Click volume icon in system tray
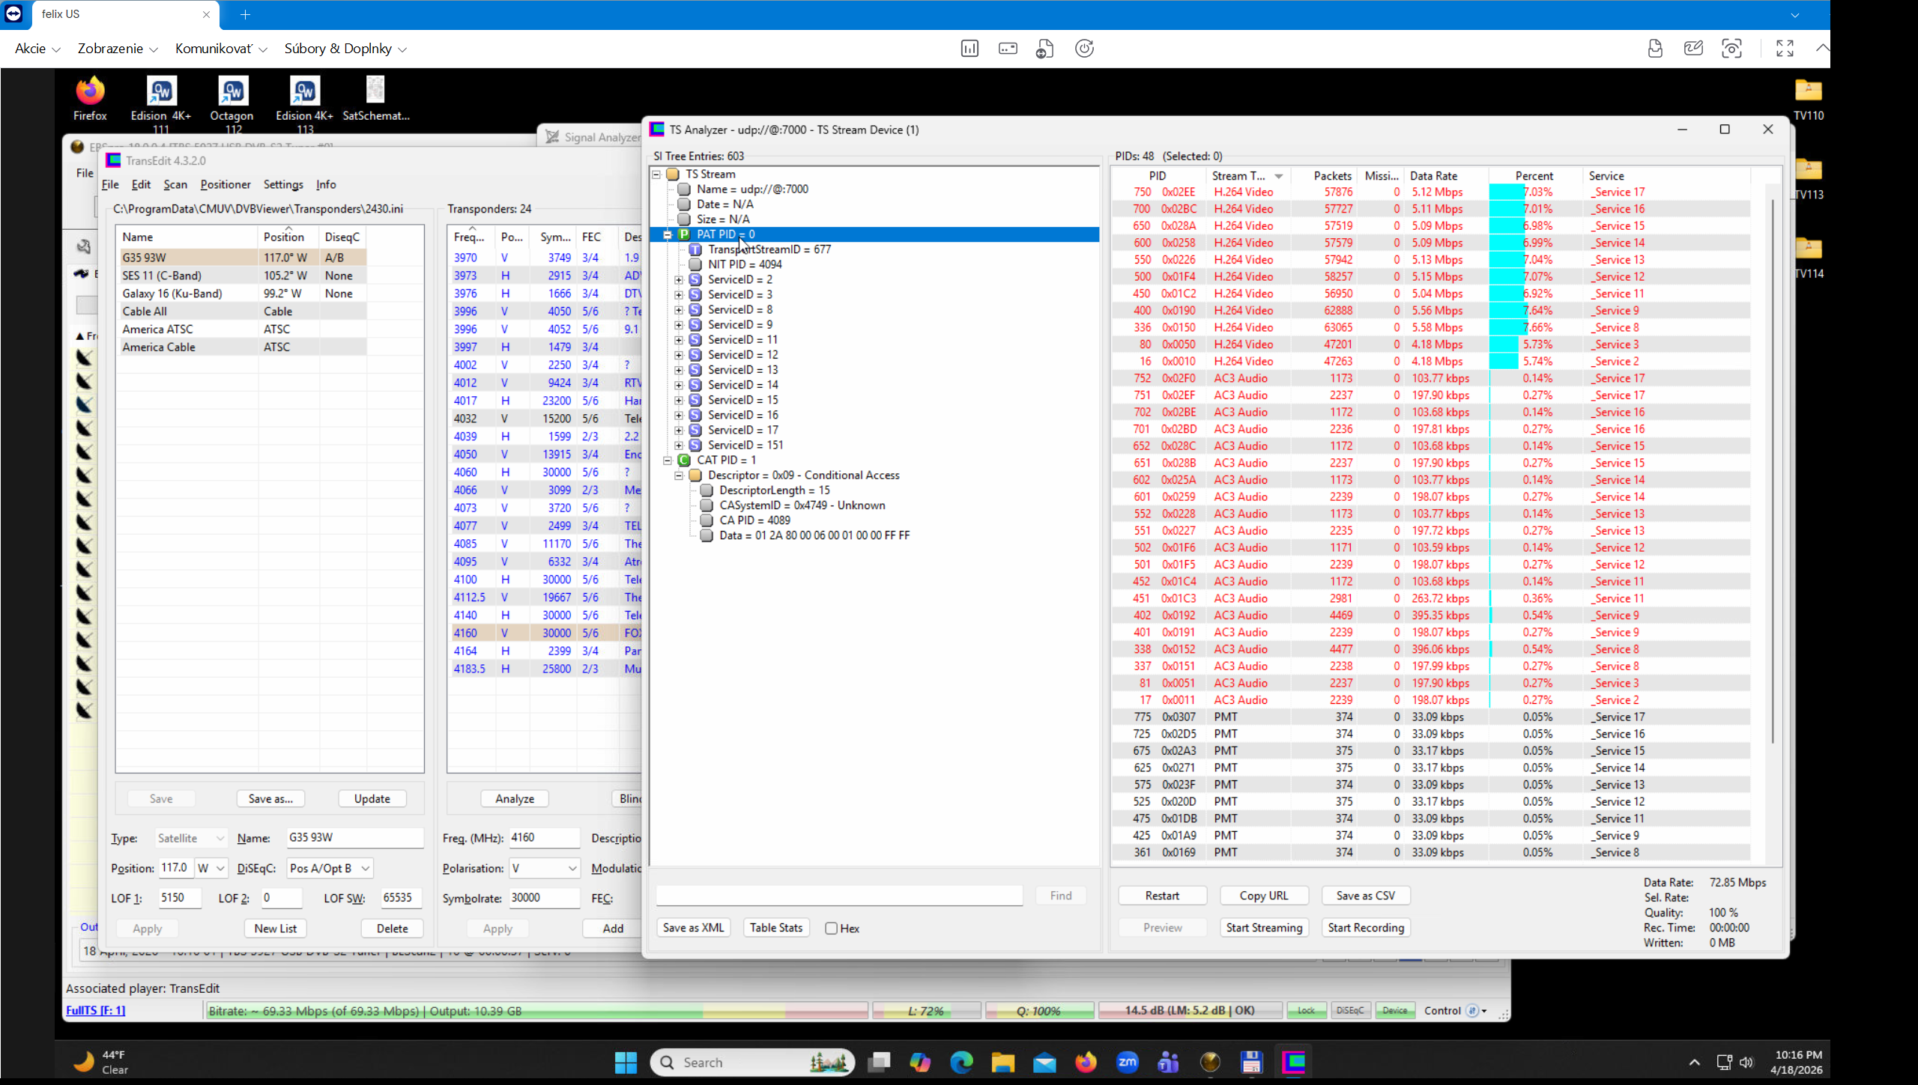Viewport: 1918px width, 1085px height. (x=1746, y=1062)
